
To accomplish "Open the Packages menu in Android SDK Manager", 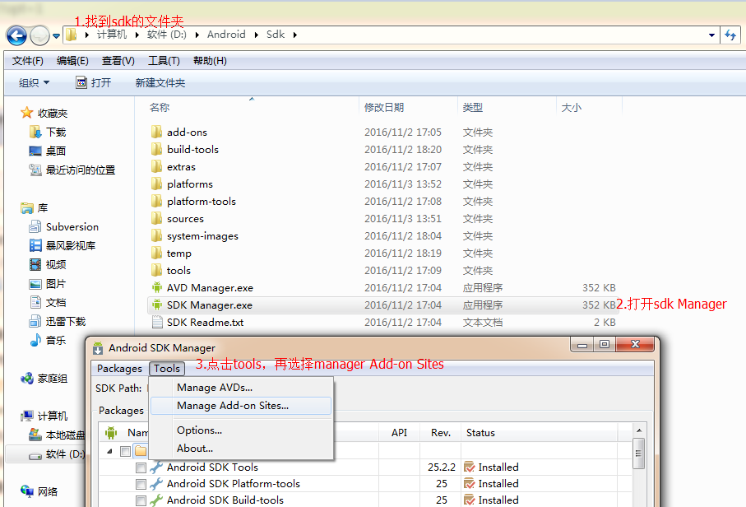I will 119,369.
